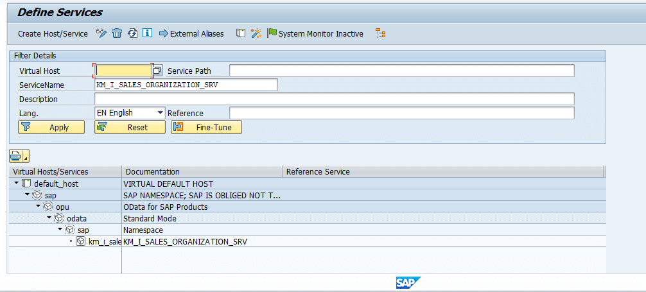Image resolution: width=646 pixels, height=292 pixels.
Task: Click the hierarchy tree icon in toolbar
Action: coord(380,33)
